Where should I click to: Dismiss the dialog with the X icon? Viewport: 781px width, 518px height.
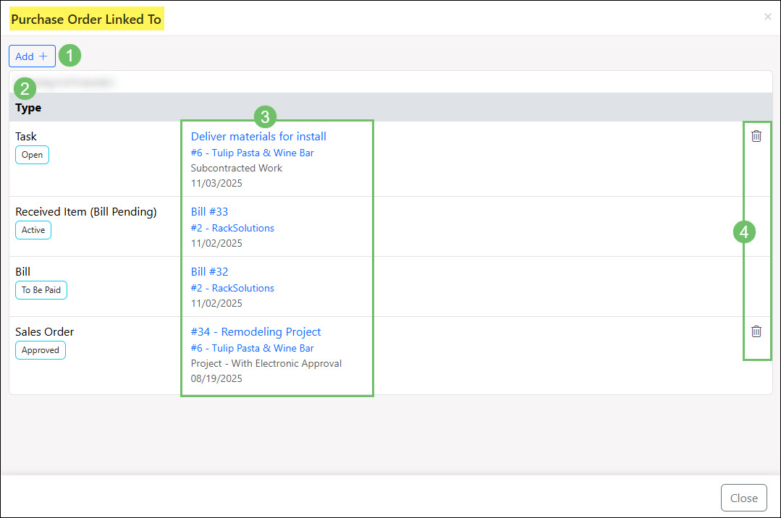[x=767, y=17]
